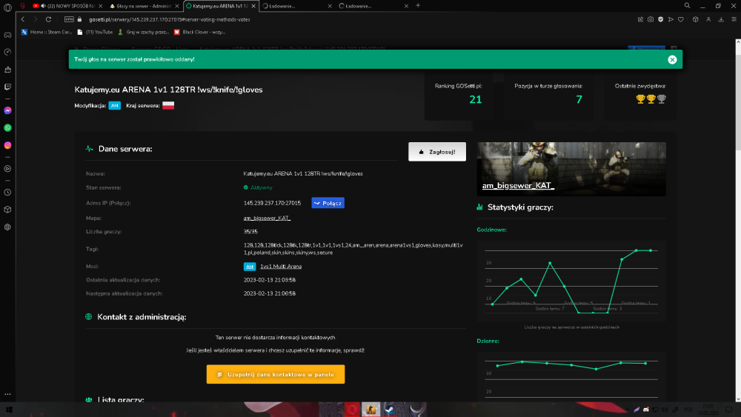Open the volume control in tray
The height and width of the screenshot is (417, 741).
point(665,410)
